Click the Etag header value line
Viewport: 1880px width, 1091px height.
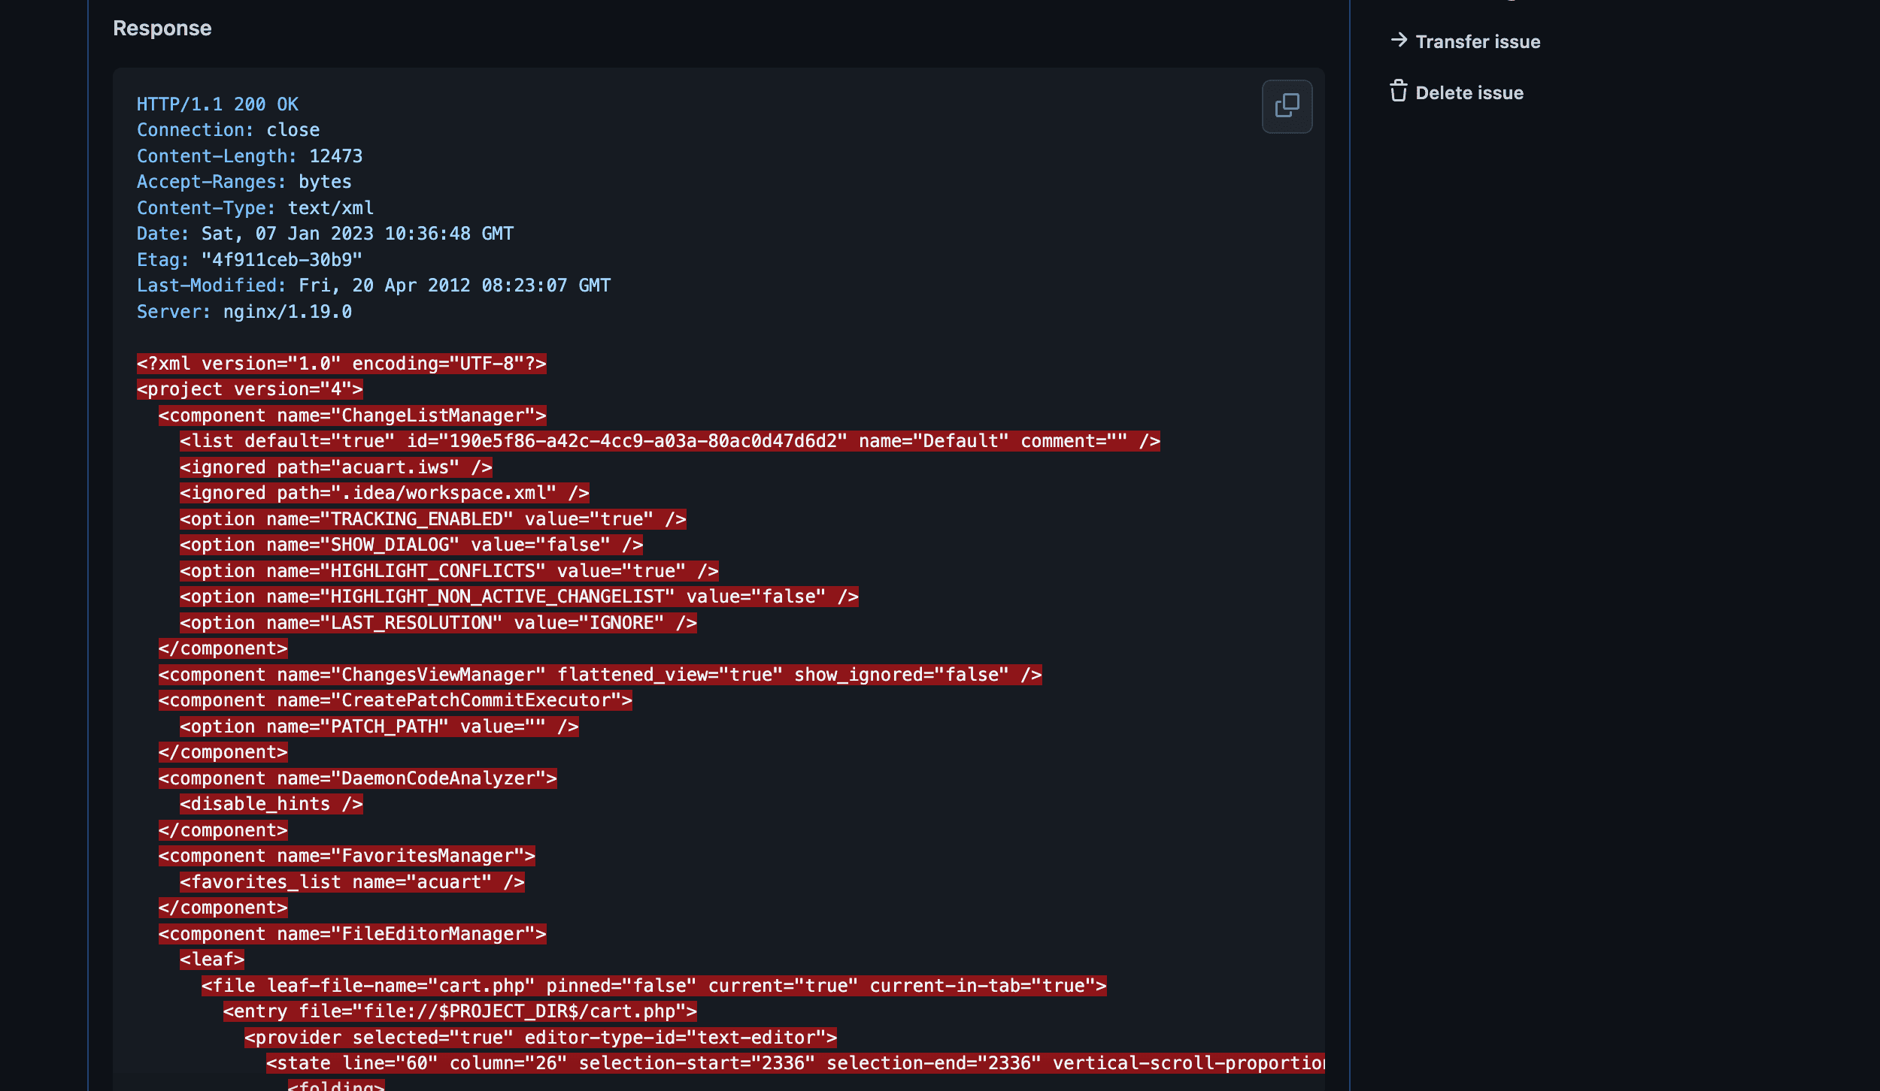(x=249, y=260)
